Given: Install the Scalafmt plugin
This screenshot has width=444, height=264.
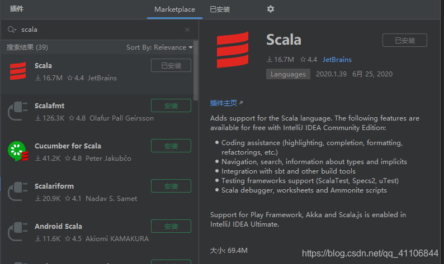Looking at the screenshot, I should (x=171, y=105).
